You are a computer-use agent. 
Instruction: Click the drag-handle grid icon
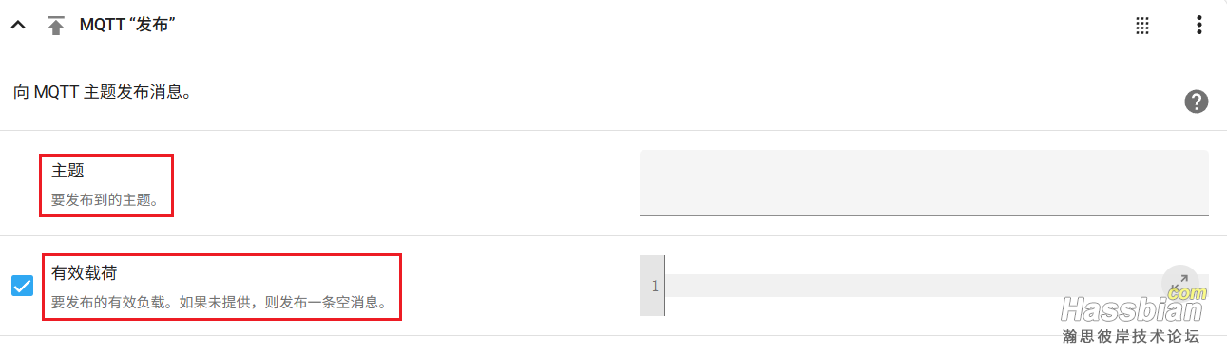pyautogui.click(x=1143, y=26)
